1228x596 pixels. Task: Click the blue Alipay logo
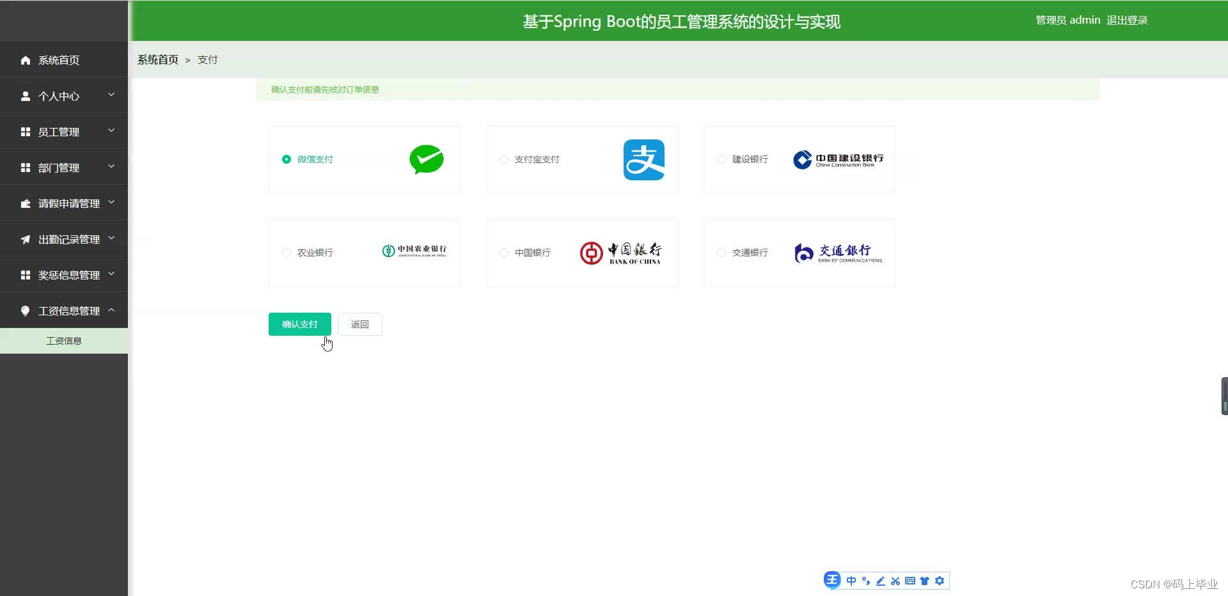(644, 159)
